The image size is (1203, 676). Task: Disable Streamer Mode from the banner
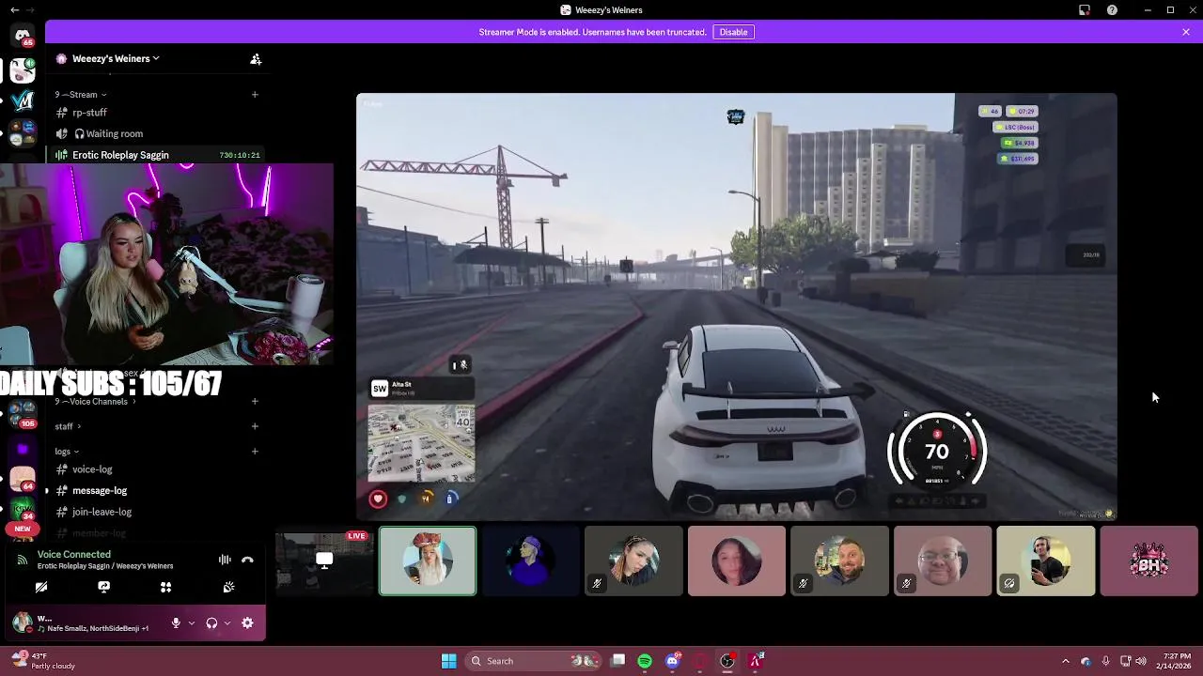pos(733,32)
